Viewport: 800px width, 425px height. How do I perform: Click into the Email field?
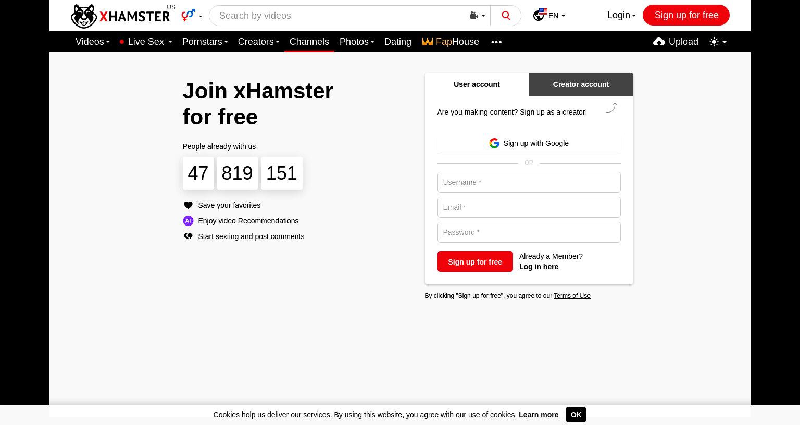click(x=529, y=207)
